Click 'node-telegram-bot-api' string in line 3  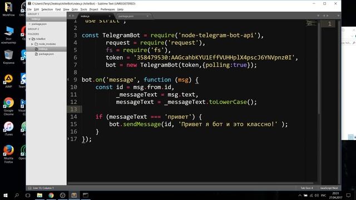(217, 36)
